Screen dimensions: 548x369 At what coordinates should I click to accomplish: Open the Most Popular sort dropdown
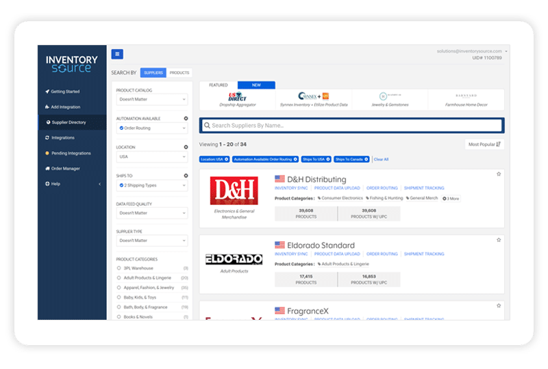[x=485, y=144]
